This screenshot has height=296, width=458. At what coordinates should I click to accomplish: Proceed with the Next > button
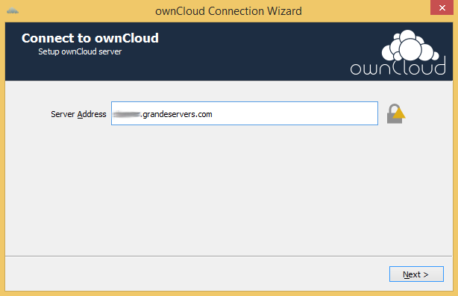click(x=416, y=274)
